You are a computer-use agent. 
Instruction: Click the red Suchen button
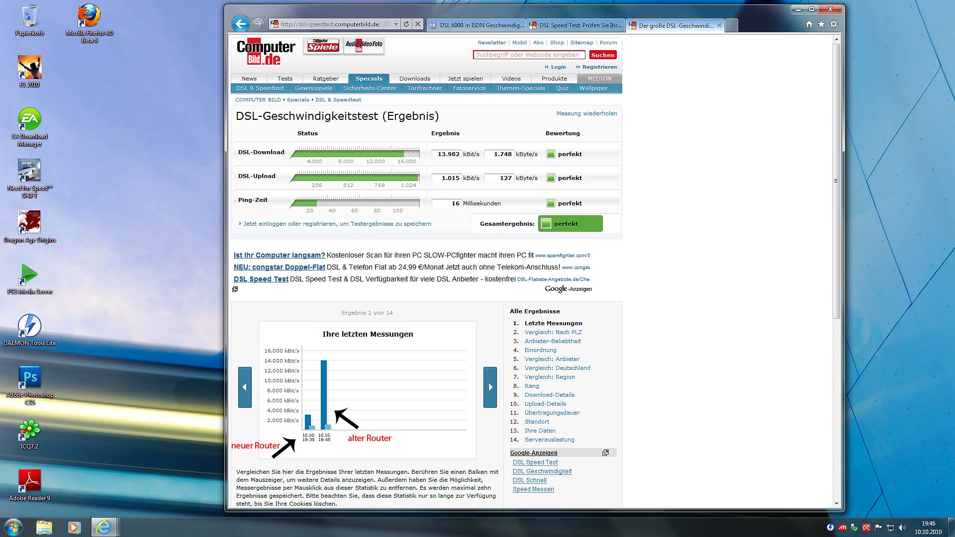tap(602, 55)
